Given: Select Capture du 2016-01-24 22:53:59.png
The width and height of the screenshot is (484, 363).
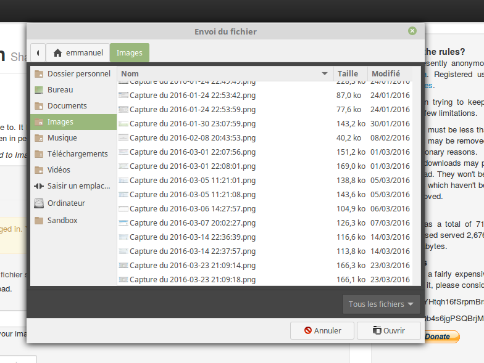Looking at the screenshot, I should click(264, 110).
